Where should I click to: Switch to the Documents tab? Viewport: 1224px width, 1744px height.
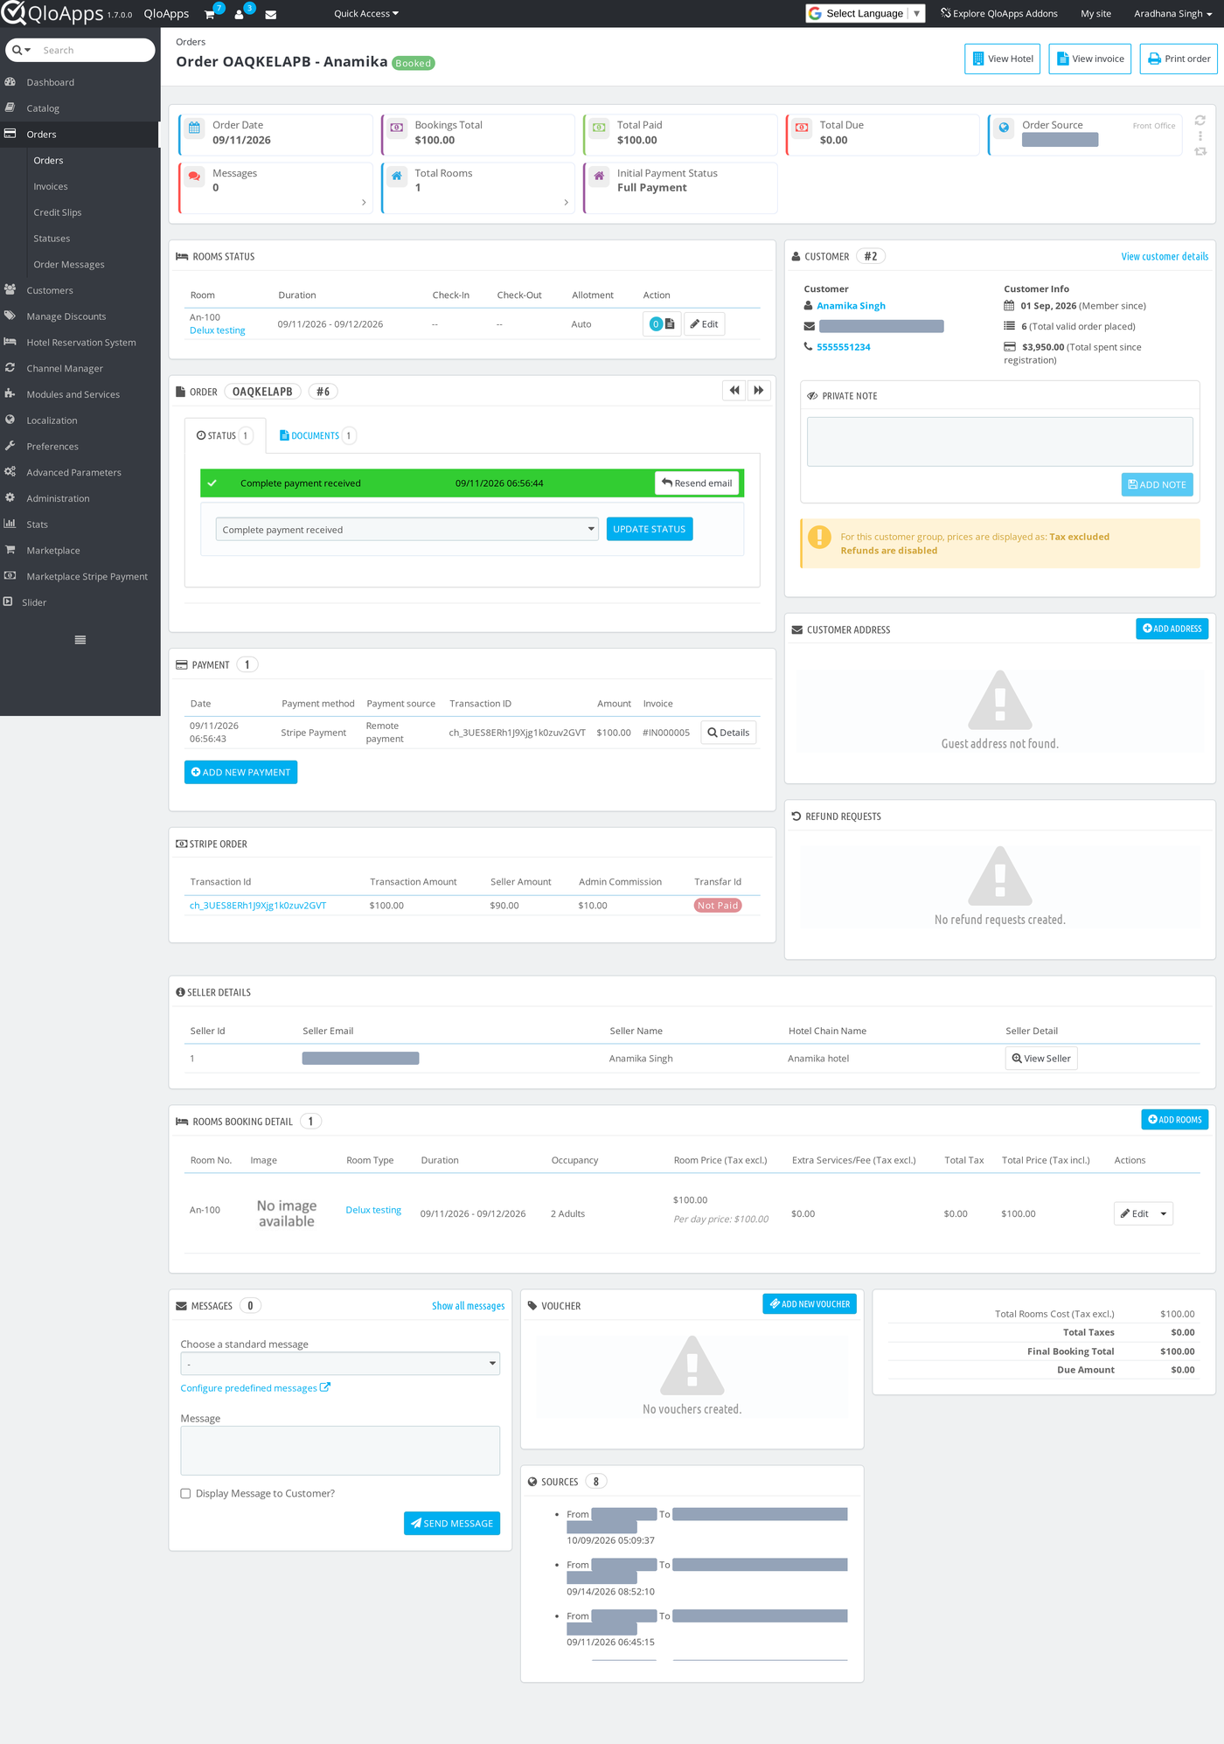pos(316,435)
